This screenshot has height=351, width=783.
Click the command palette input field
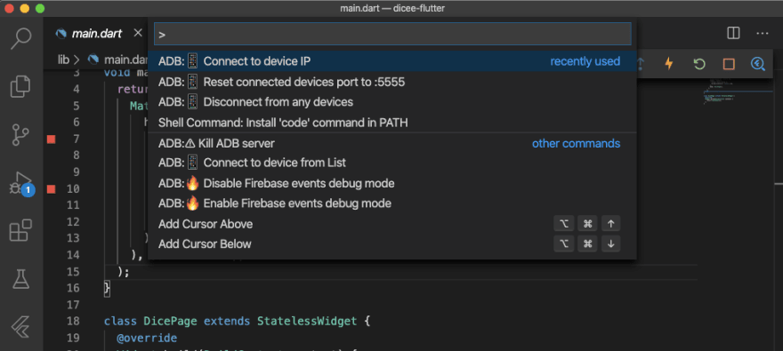coord(392,34)
